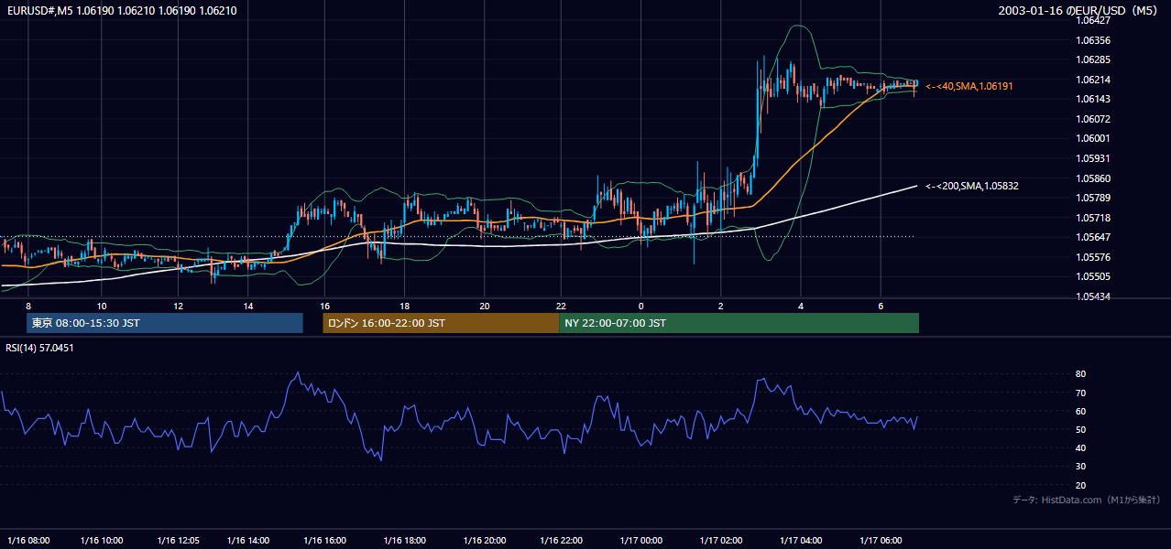Click the EURUSD#,M5 chart title text
Screen dimensions: 1171x549
pos(123,11)
